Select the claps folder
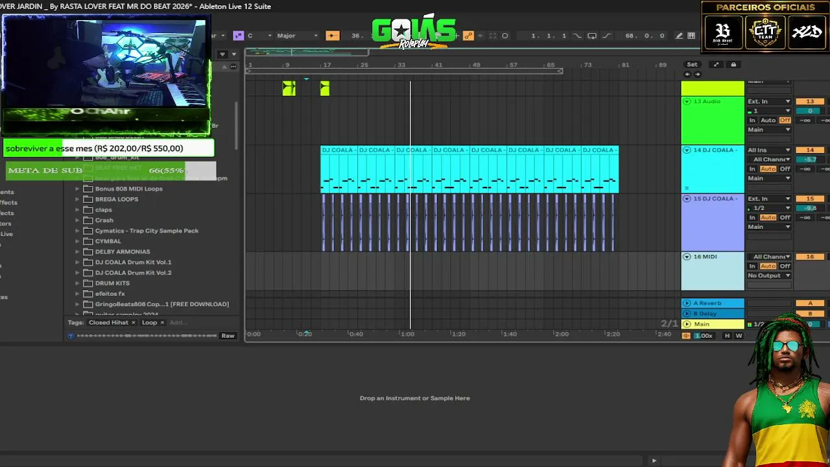 click(104, 210)
